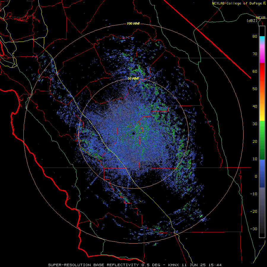Click the 60 value on dBZ scale
This screenshot has width=267, height=267.
255,71
